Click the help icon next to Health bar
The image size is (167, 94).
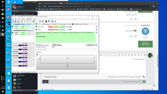tap(96, 30)
